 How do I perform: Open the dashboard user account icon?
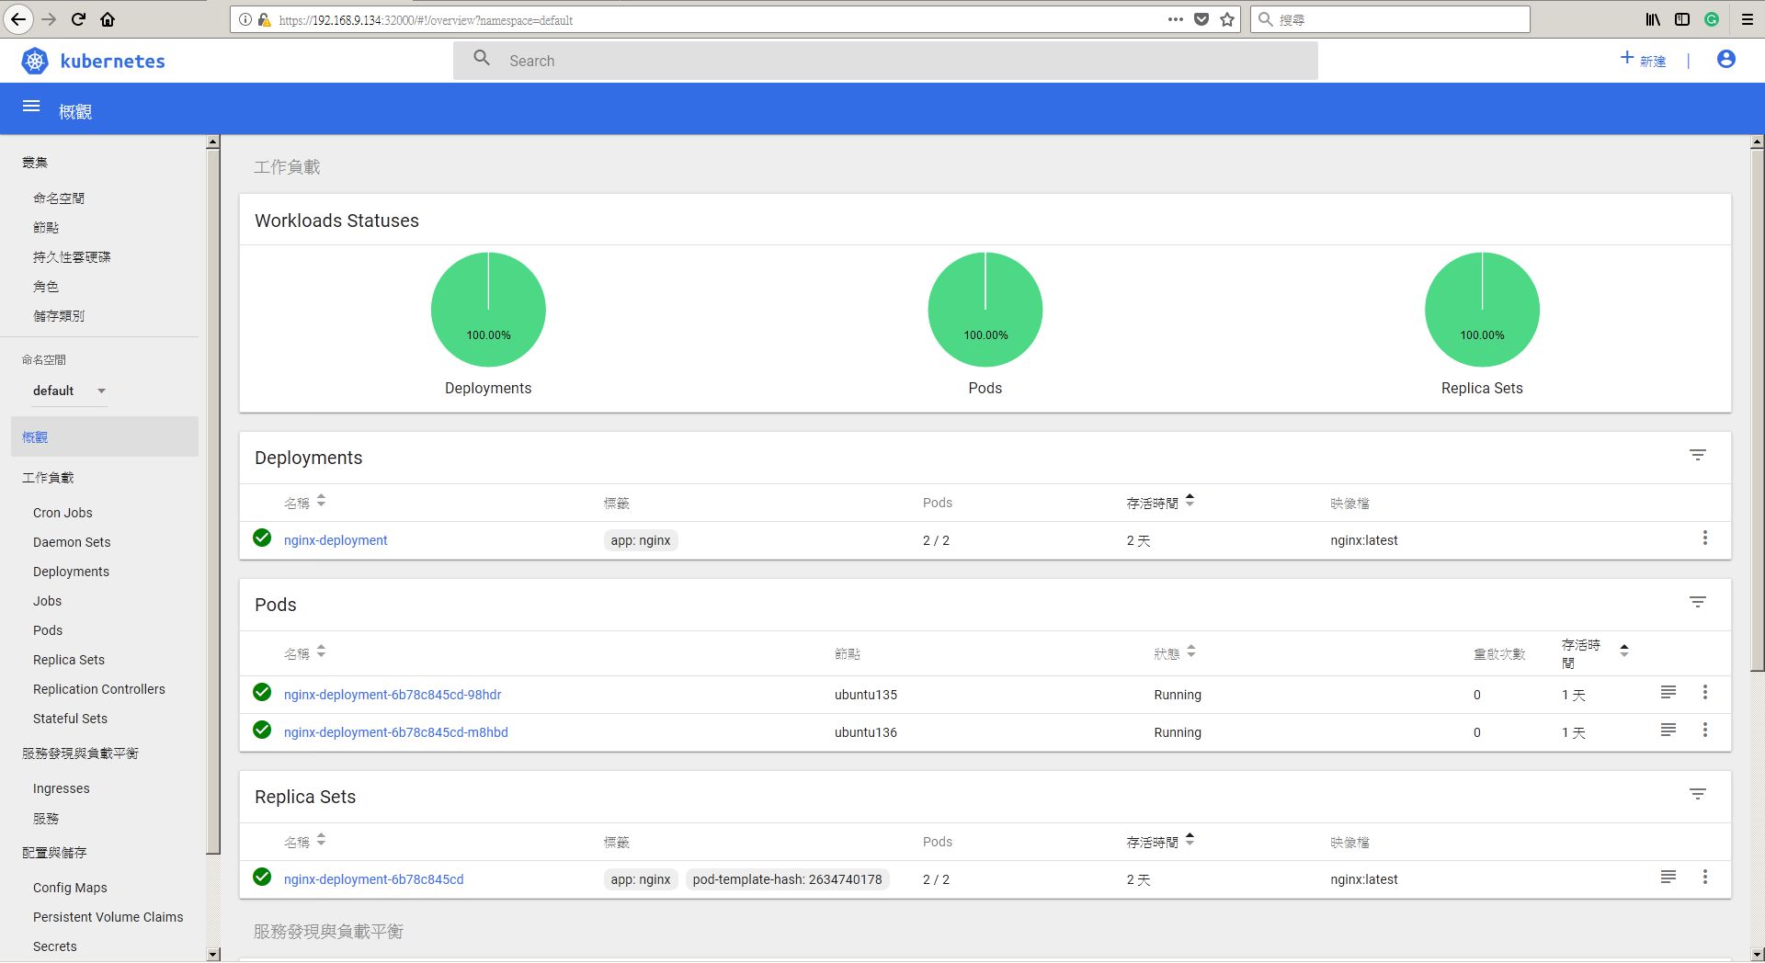tap(1726, 59)
